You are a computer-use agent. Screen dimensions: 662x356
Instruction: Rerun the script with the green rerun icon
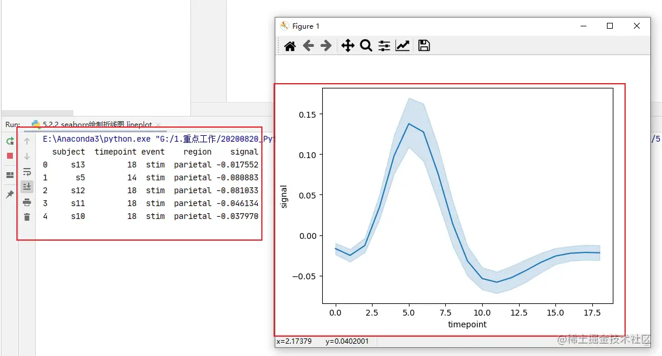tap(10, 141)
